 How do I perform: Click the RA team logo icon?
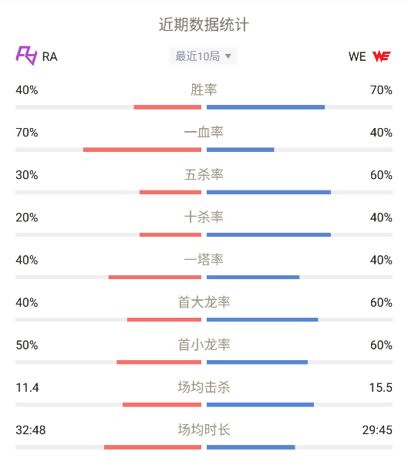tap(26, 56)
